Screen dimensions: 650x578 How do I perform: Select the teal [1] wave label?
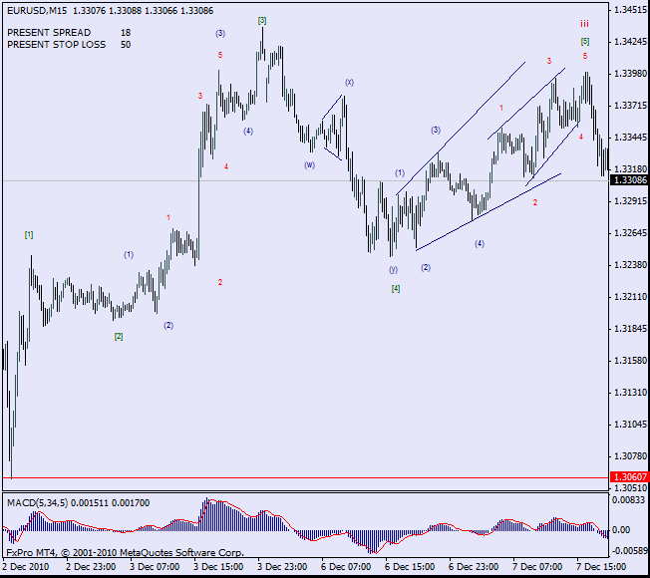point(29,234)
